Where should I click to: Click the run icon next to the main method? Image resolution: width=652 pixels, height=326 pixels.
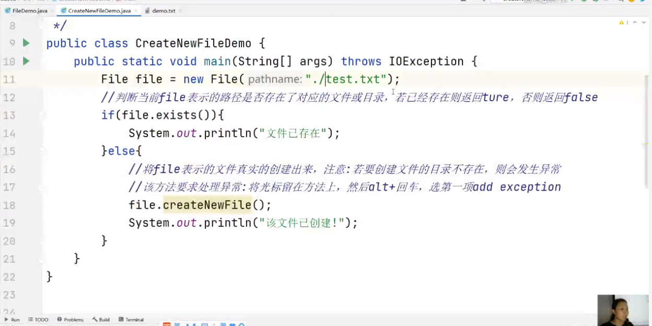25,61
